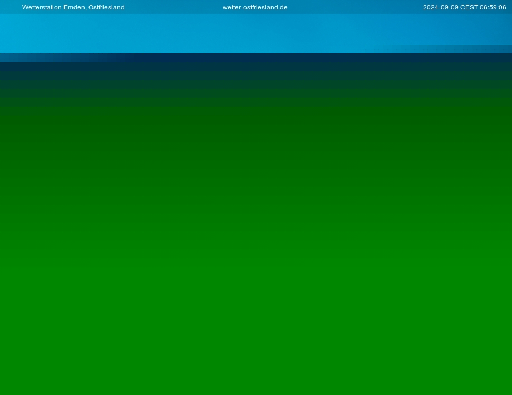Click the 'Wetterstation Emden, Ostfriesland' caption

73,7
